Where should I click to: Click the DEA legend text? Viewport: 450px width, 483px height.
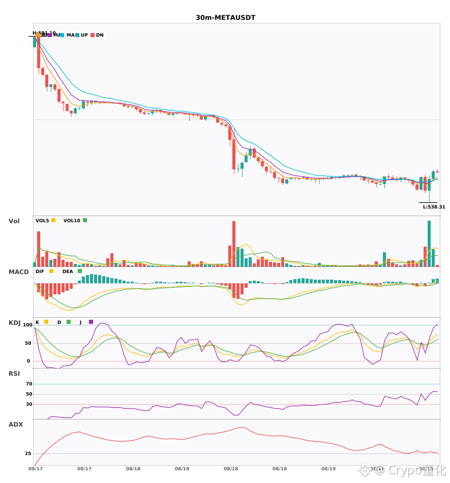pos(68,271)
